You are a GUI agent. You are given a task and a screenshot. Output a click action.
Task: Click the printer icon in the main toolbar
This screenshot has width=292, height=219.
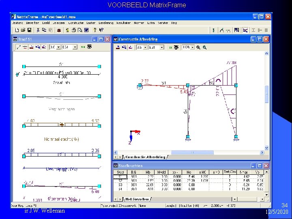pos(74,30)
